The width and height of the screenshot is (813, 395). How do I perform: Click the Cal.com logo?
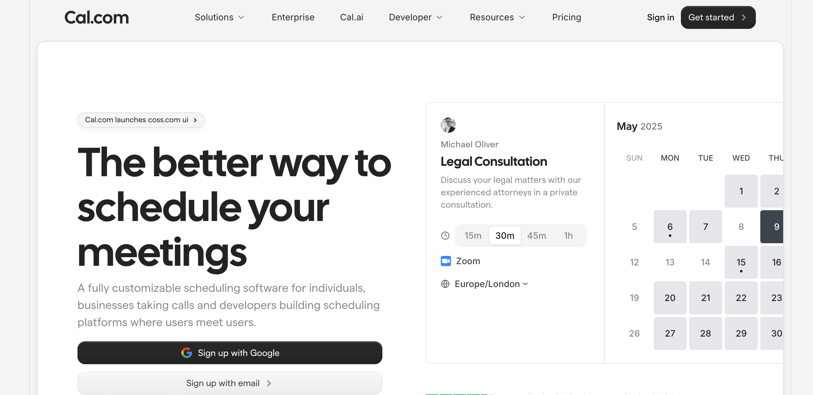pyautogui.click(x=96, y=17)
